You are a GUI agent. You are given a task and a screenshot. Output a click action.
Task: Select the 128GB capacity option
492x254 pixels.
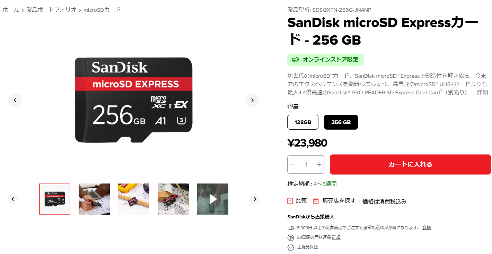click(x=303, y=122)
